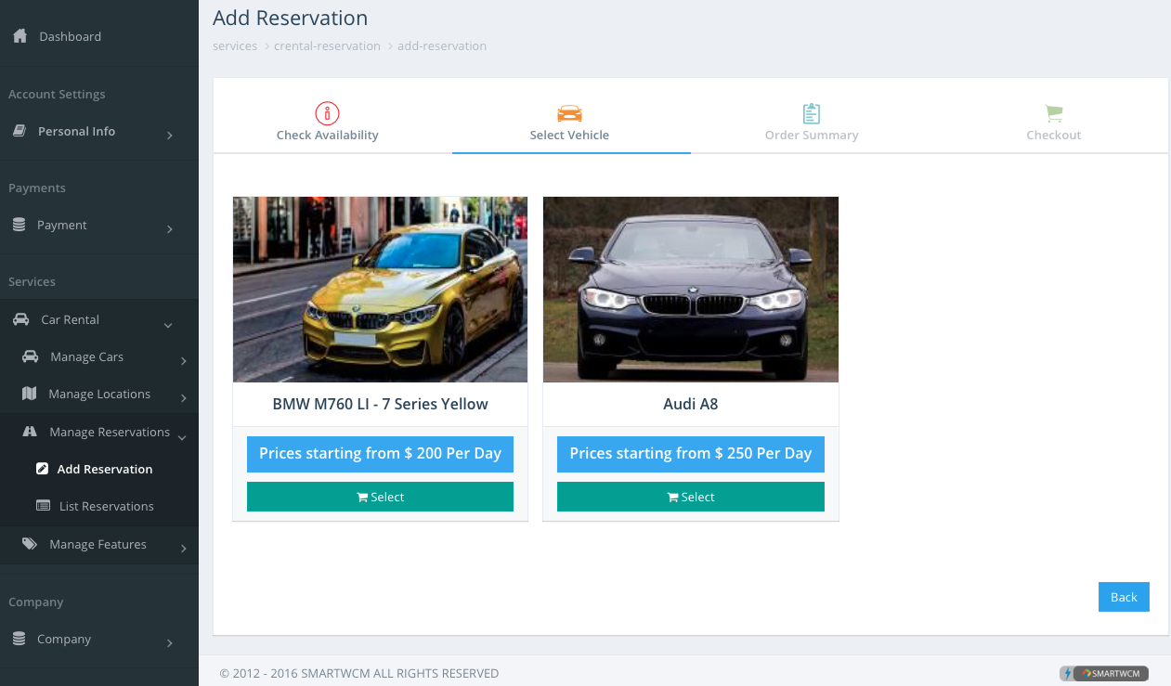Click the Back button
The width and height of the screenshot is (1171, 686).
(x=1124, y=597)
